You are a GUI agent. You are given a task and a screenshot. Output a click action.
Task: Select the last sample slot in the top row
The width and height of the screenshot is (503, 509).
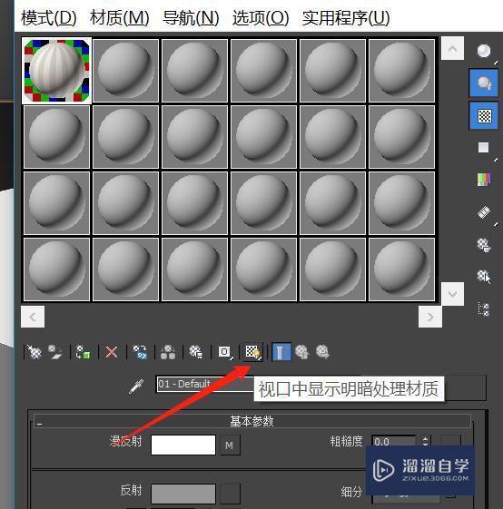[401, 71]
